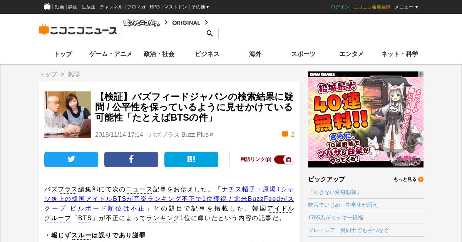The image size is (462, 242).
Task: Open マストドン in the top bar
Action: (176, 7)
